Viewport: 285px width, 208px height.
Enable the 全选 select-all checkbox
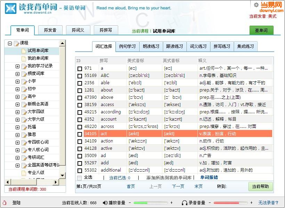80,177
